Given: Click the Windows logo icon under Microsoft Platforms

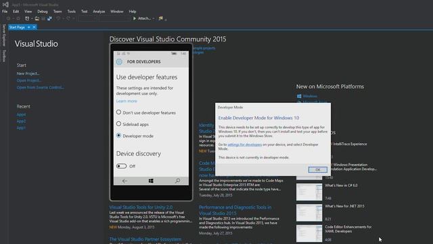Looking at the screenshot, I should coord(299,96).
